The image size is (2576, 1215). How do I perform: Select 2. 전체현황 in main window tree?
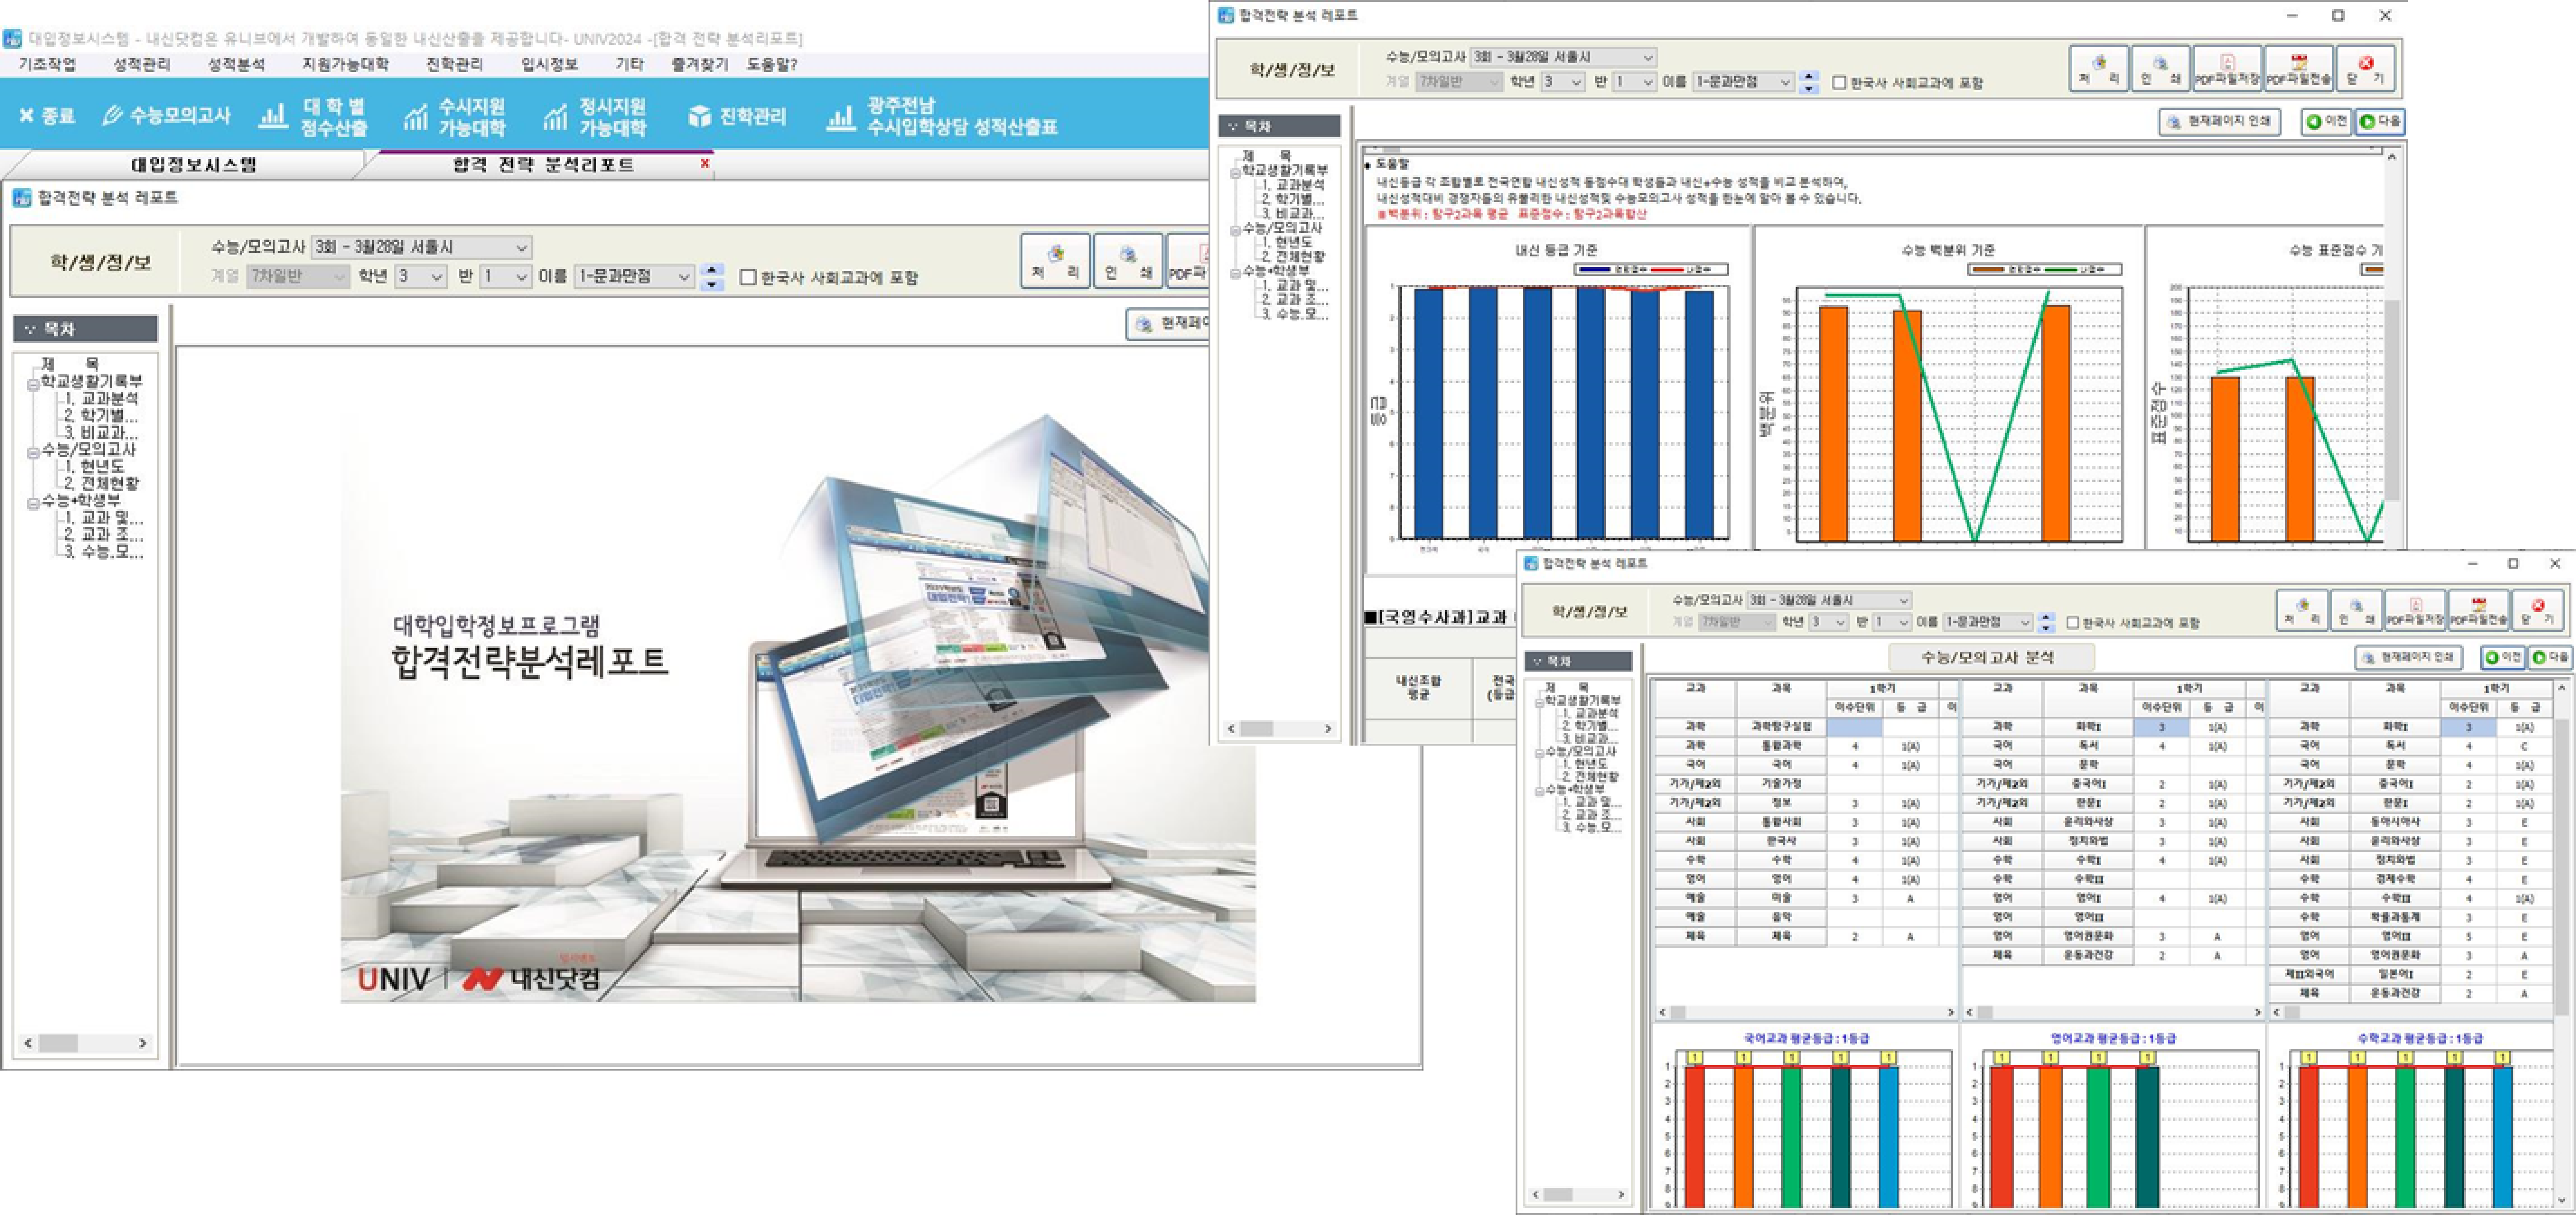click(101, 483)
